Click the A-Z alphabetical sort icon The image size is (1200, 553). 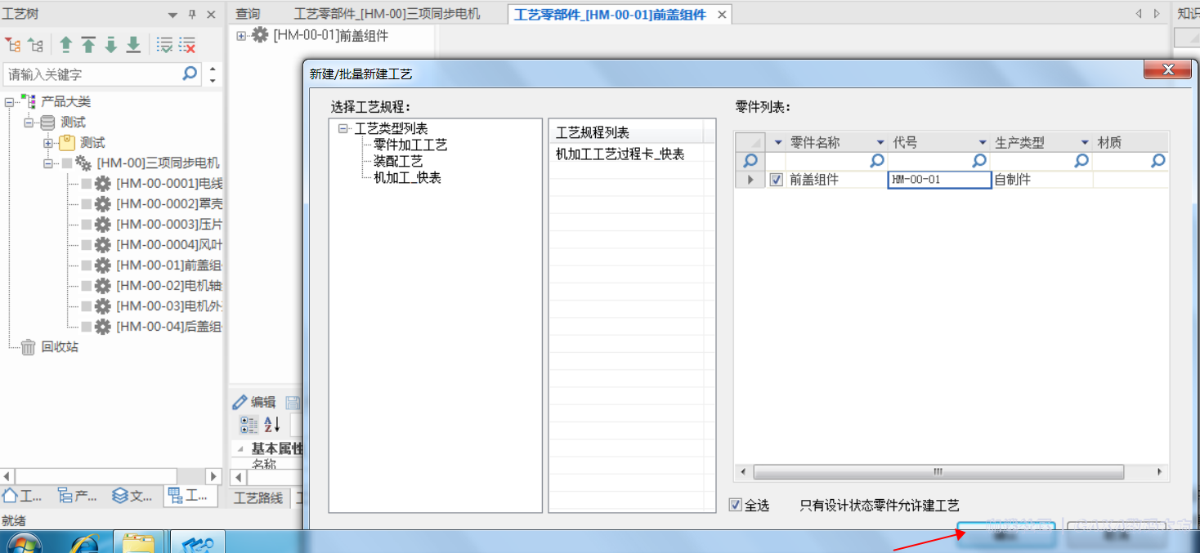pos(271,424)
